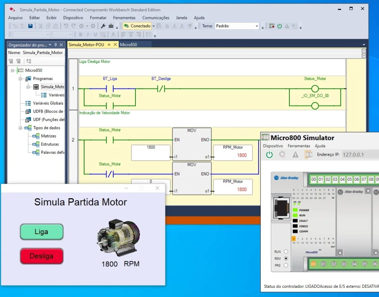Image resolution: width=379 pixels, height=297 pixels.
Task: Open the Tema dropdown showing Padrão
Action: pos(257,26)
